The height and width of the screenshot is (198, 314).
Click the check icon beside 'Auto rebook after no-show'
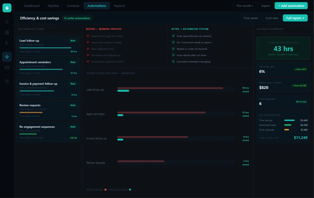pyautogui.click(x=173, y=55)
